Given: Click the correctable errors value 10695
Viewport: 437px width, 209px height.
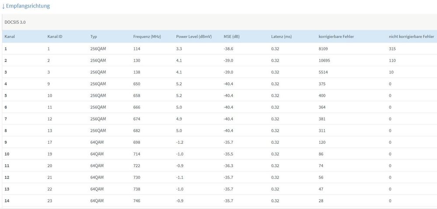Looking at the screenshot, I should coord(325,60).
